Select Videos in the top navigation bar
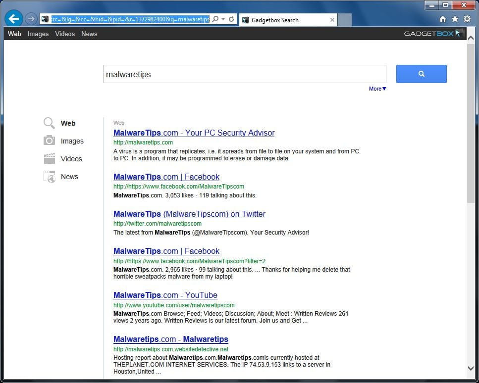The image size is (479, 383). pos(65,34)
